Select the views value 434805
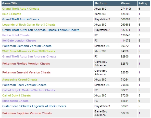The width and height of the screenshot is (151, 118). pyautogui.click(x=125, y=14)
